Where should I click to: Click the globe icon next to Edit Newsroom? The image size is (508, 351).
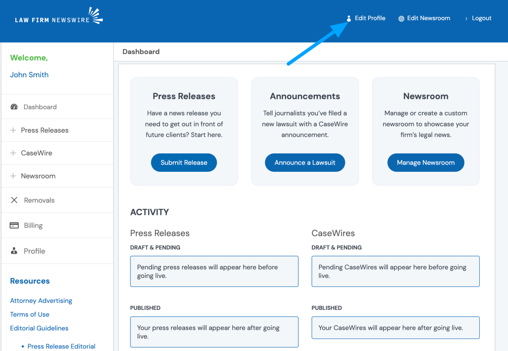(400, 18)
